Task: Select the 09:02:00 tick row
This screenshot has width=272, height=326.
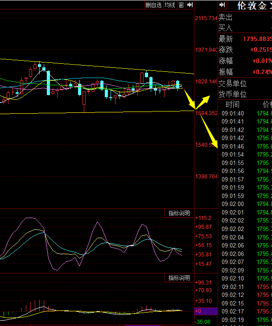Action: click(x=245, y=204)
